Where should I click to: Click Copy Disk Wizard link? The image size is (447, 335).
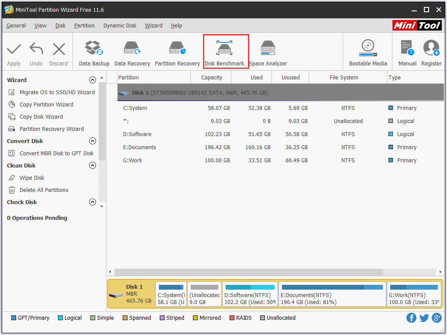41,117
